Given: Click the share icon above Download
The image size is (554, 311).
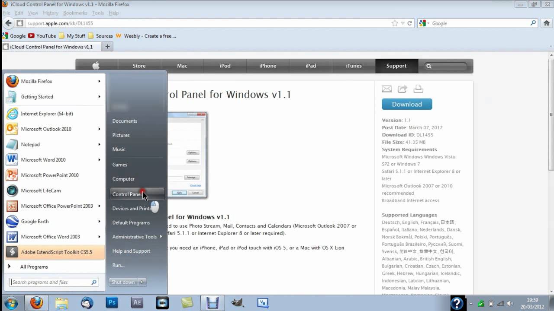Looking at the screenshot, I should (403, 89).
